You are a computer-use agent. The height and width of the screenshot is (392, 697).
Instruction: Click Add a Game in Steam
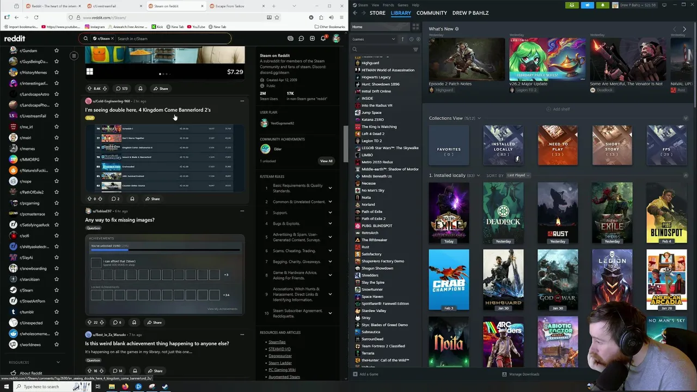365,374
